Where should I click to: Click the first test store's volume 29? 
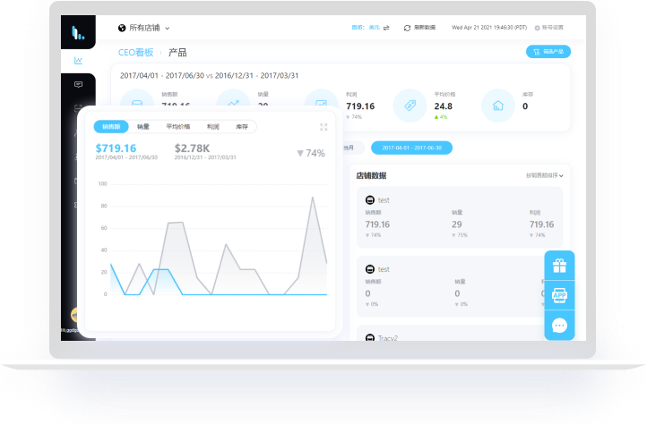tap(456, 225)
